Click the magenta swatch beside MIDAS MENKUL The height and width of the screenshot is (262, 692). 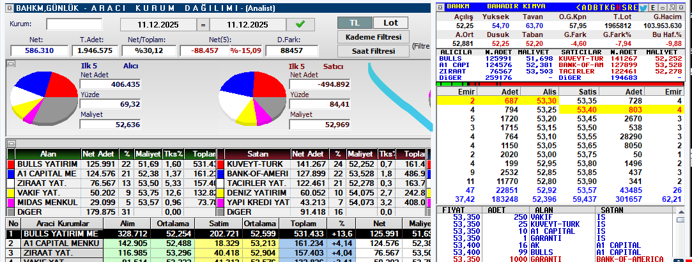coord(11,203)
